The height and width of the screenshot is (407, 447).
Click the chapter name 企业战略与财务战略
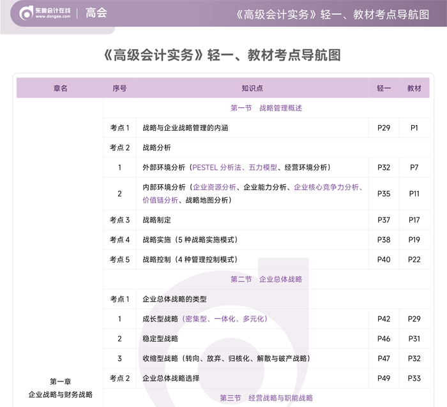tap(61, 394)
